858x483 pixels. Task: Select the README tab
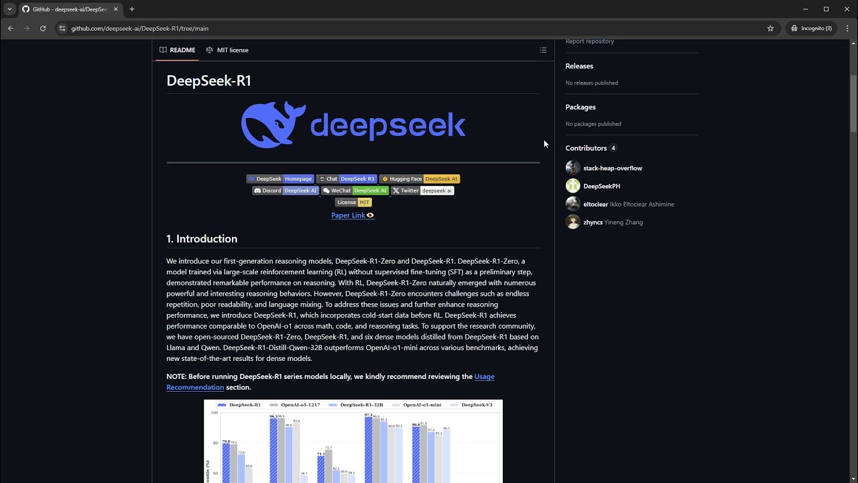(x=177, y=50)
